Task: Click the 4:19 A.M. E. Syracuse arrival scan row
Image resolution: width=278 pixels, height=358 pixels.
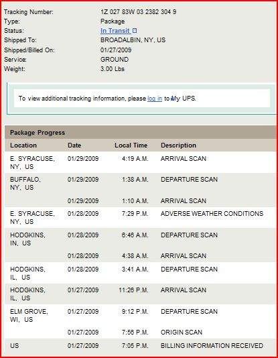Action: 140,162
